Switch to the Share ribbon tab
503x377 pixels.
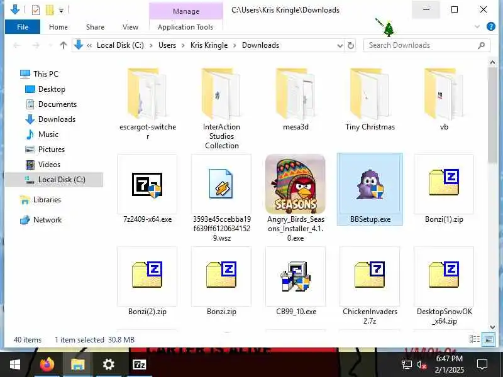tap(95, 27)
